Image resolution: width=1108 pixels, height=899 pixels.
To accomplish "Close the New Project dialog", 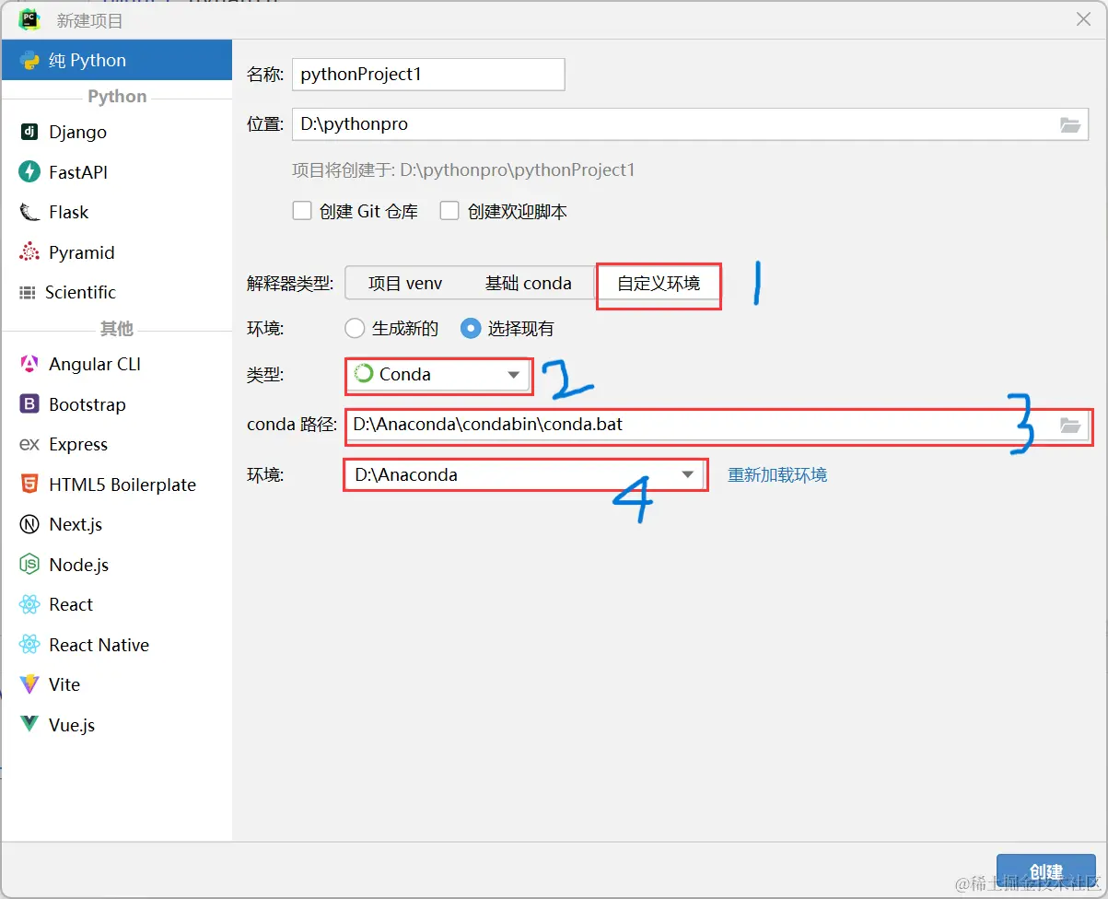I will click(1083, 19).
